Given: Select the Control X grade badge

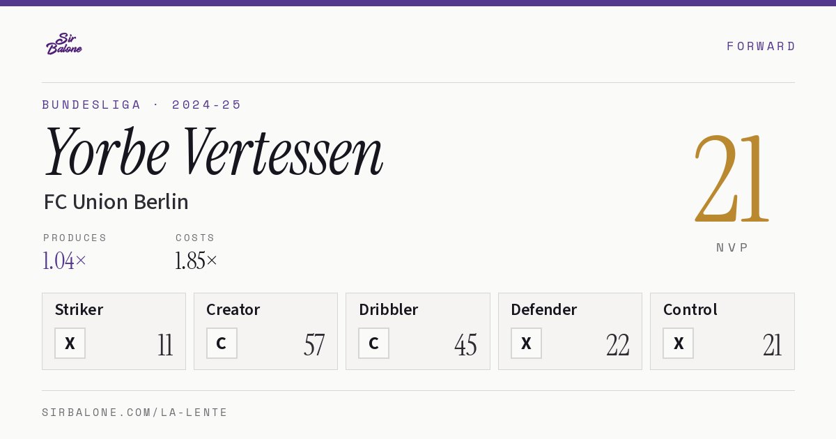Looking at the screenshot, I should 678,343.
